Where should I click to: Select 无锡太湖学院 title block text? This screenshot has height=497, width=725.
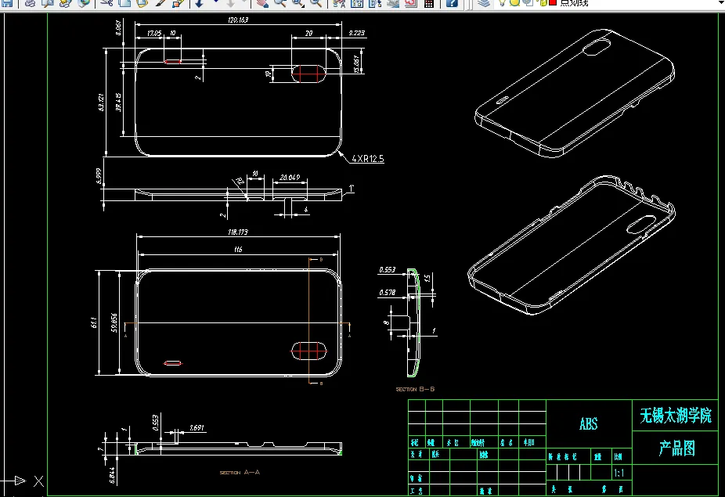click(x=676, y=415)
